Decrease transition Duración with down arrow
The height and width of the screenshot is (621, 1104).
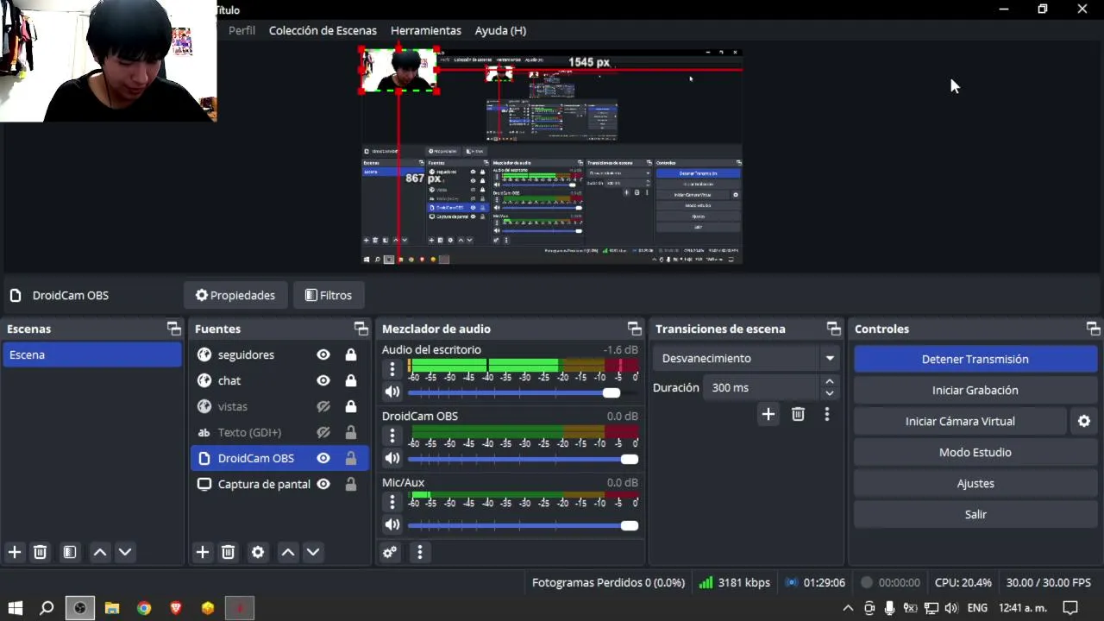[x=830, y=393]
